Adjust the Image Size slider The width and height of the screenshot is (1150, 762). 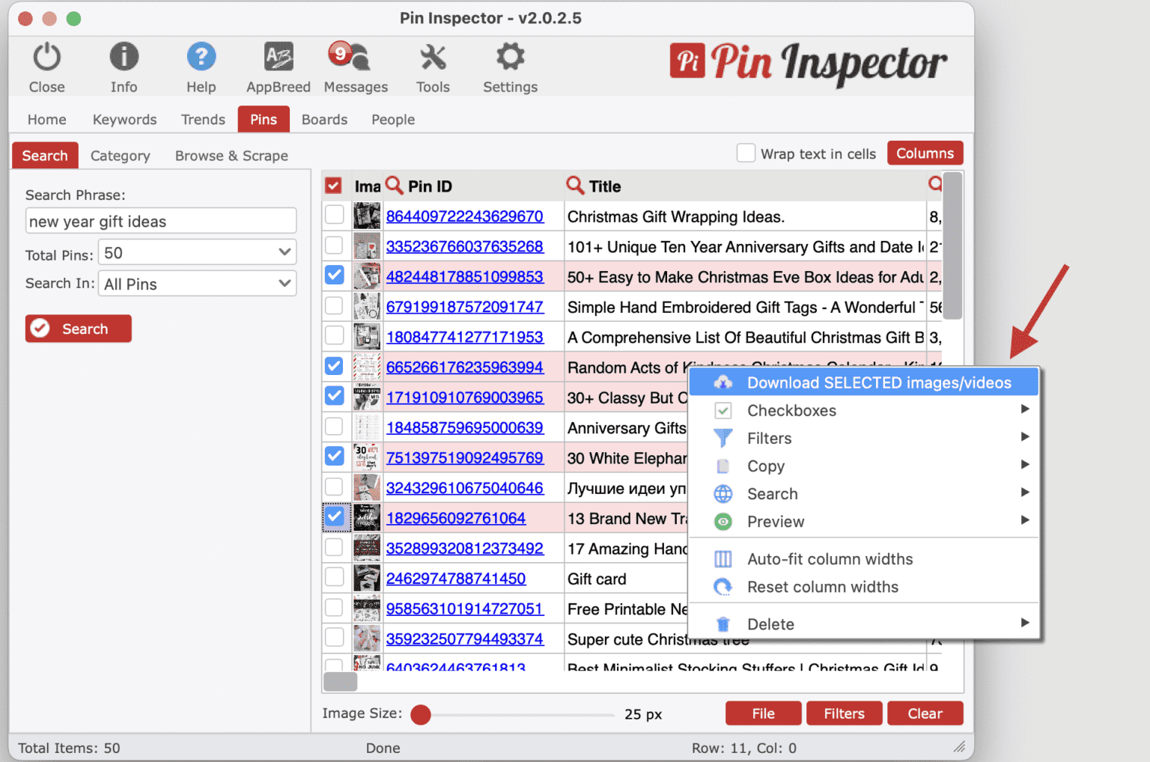421,715
